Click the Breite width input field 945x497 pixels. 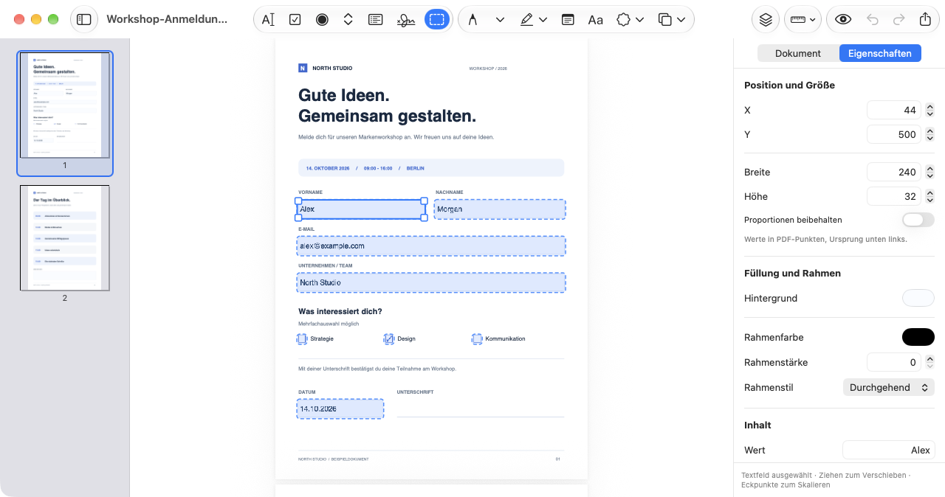(893, 172)
